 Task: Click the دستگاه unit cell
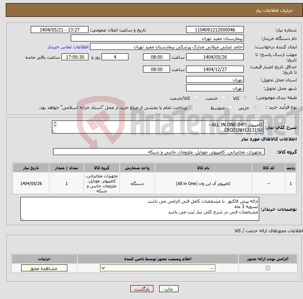click(137, 183)
